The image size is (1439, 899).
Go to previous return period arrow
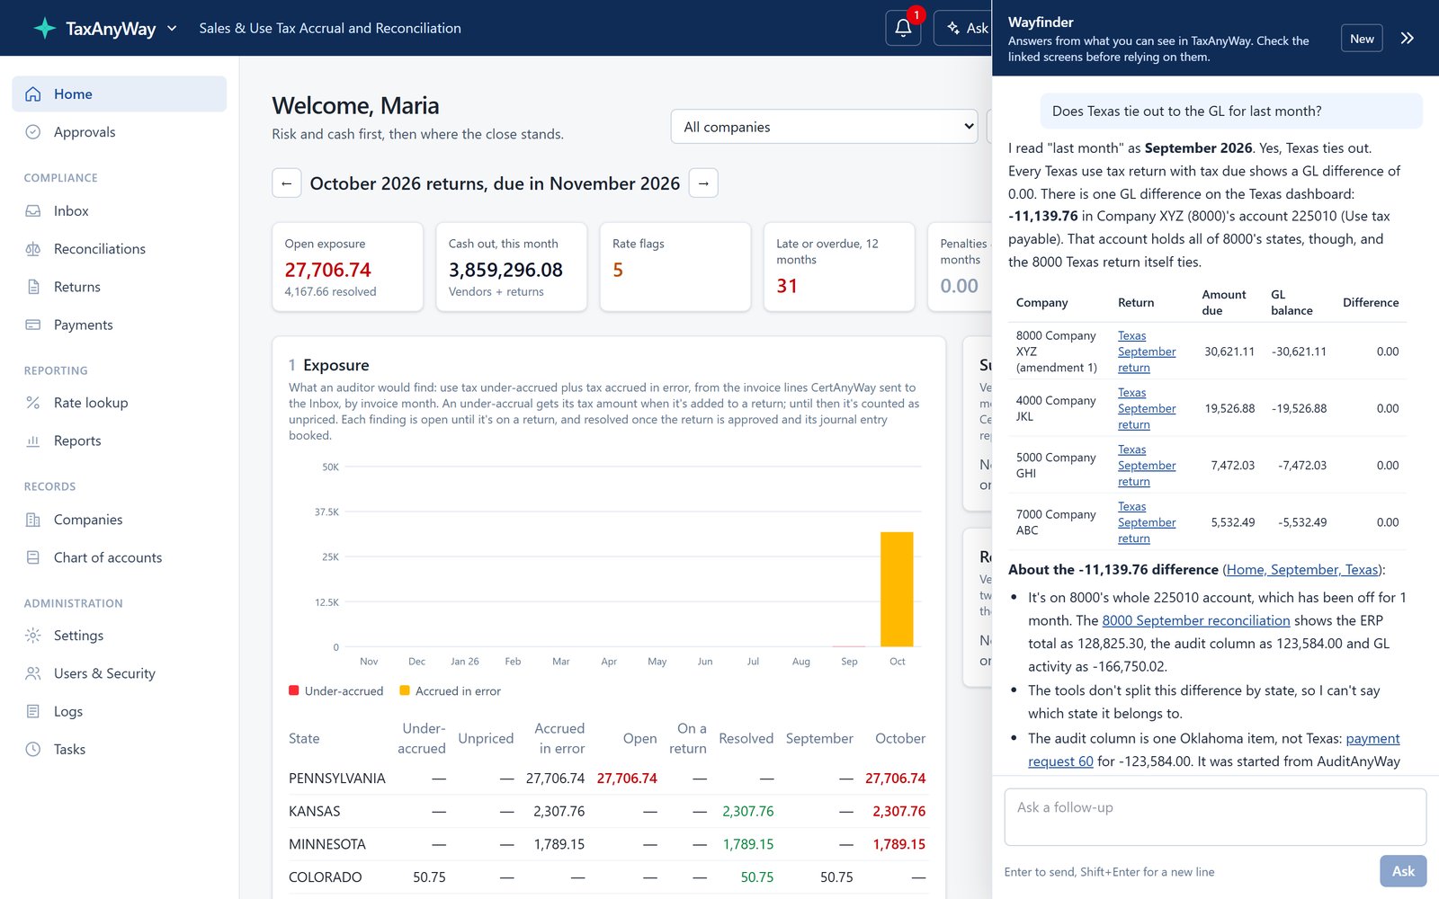coord(286,183)
